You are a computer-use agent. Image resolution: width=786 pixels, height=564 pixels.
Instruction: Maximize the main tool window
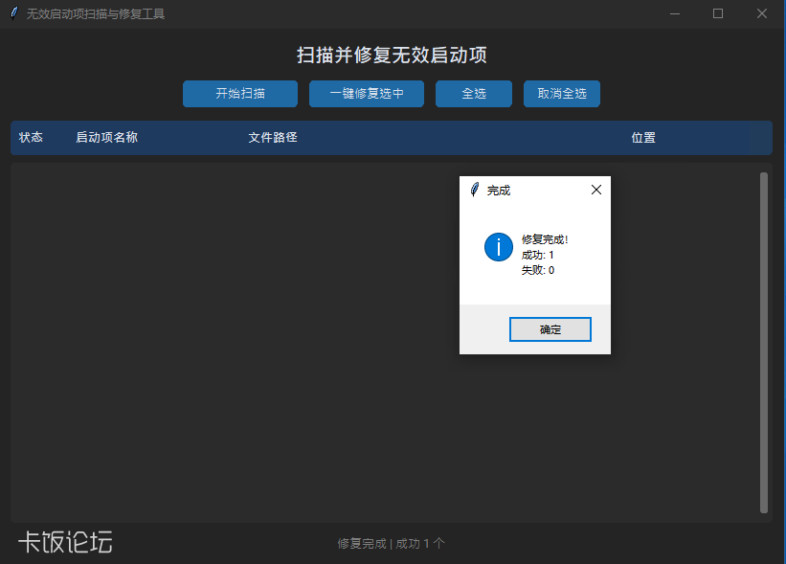point(718,14)
